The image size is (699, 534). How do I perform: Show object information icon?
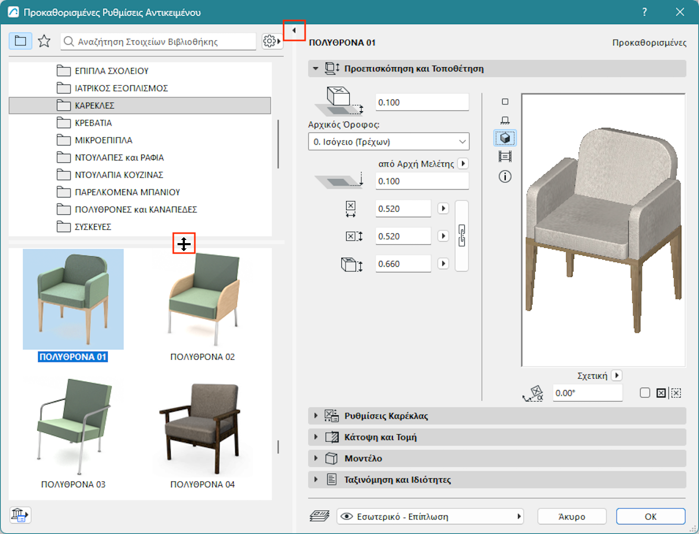click(x=505, y=176)
